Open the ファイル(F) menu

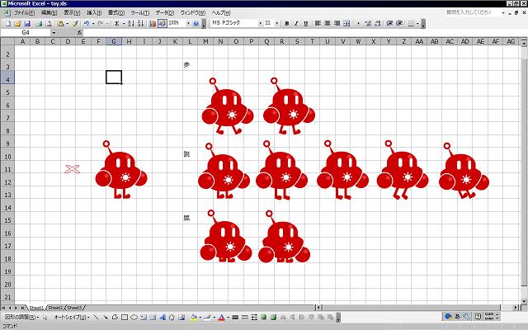(24, 13)
